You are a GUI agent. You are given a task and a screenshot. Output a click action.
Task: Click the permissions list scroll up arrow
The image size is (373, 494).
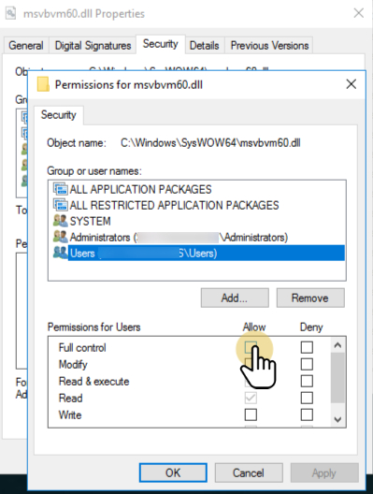(x=337, y=345)
